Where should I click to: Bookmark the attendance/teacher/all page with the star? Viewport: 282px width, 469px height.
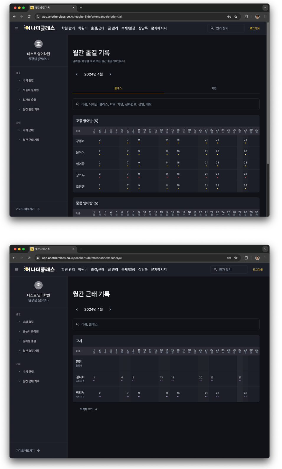[236, 258]
